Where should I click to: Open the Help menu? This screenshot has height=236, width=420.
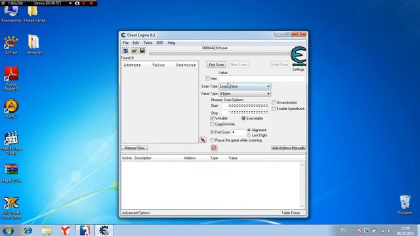click(x=171, y=43)
